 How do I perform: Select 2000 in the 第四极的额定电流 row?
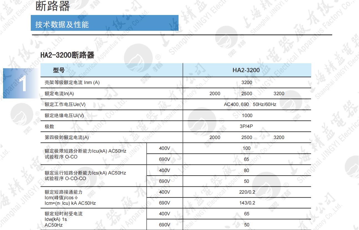click(x=215, y=137)
